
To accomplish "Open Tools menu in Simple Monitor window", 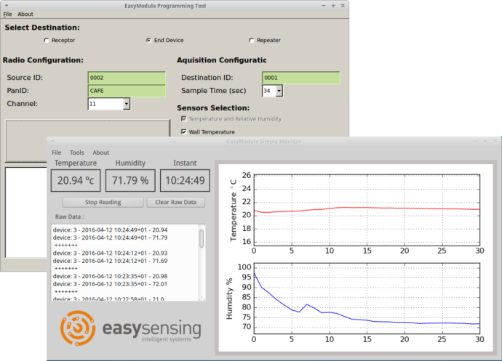I will [x=77, y=153].
